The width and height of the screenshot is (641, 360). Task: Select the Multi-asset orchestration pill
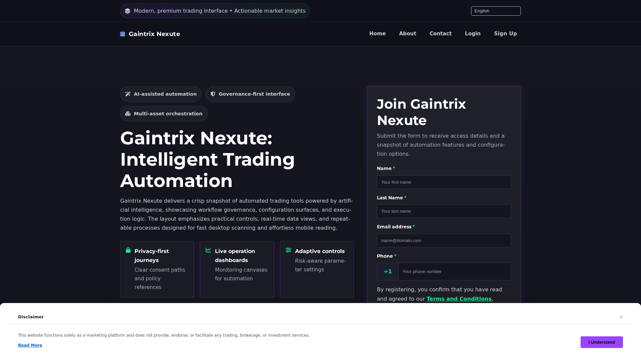coord(164,114)
